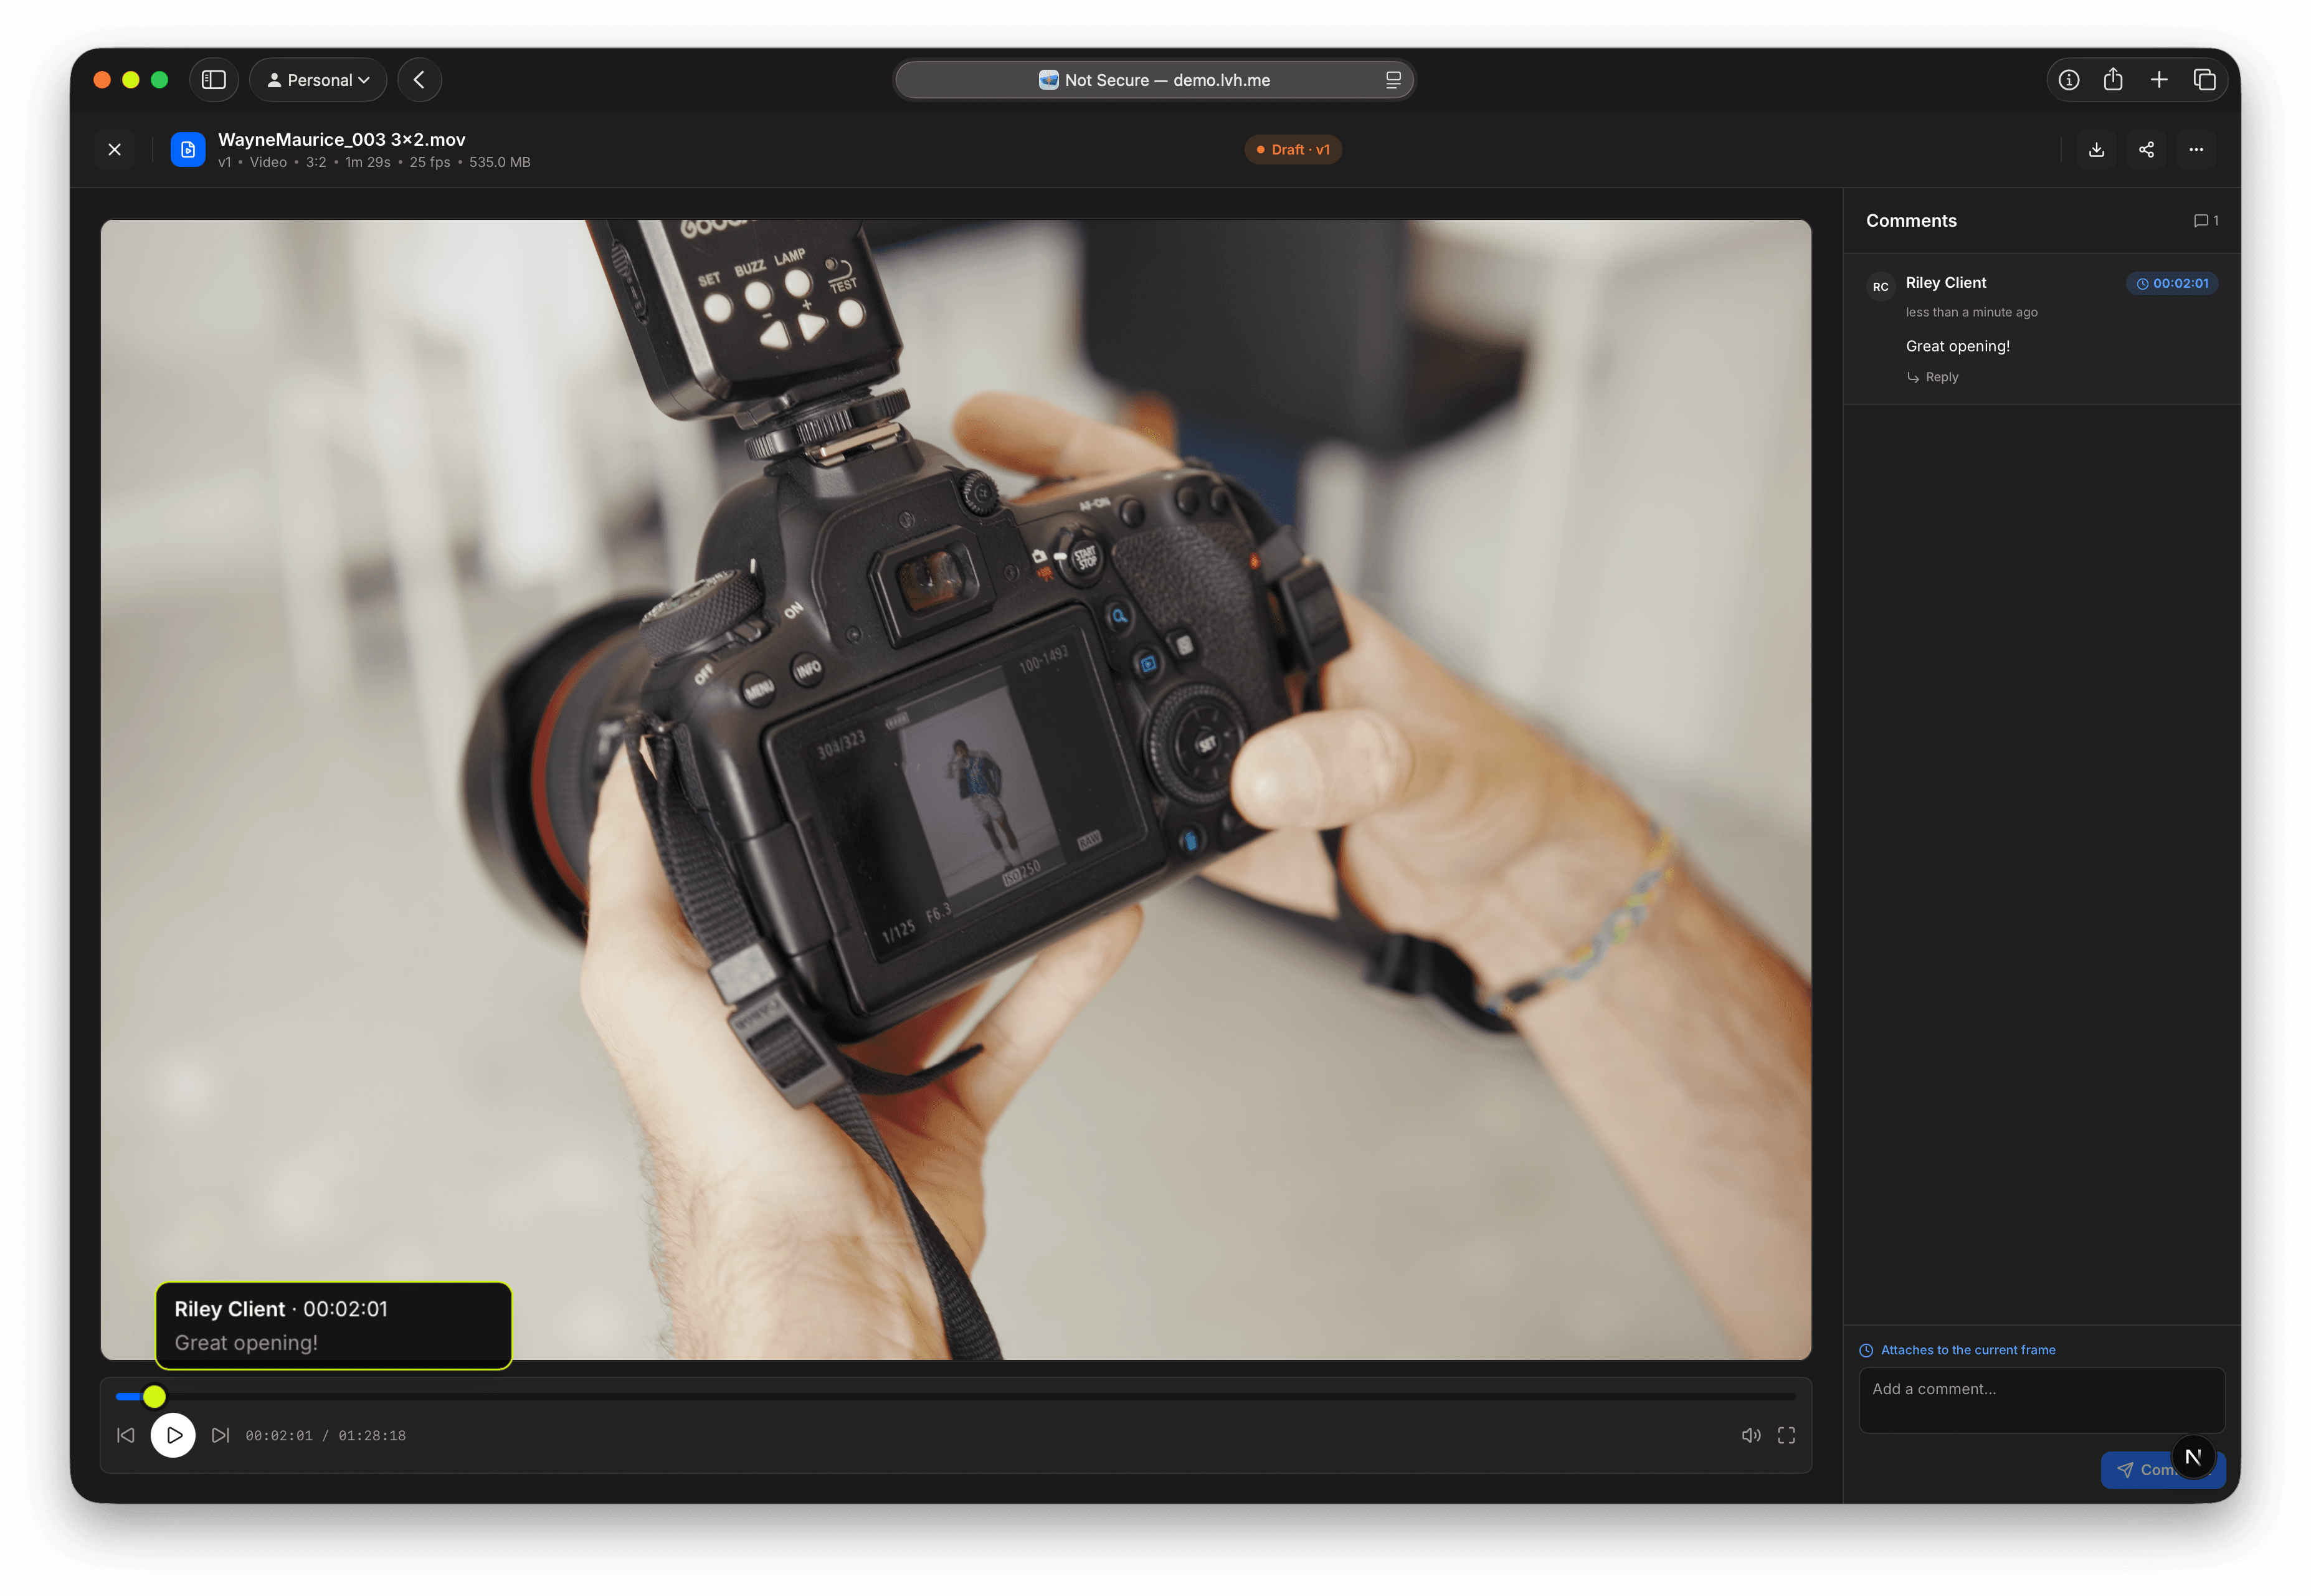Download the video file
Image resolution: width=2311 pixels, height=1596 pixels.
coord(2097,150)
